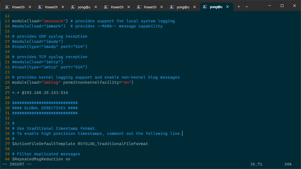Click line number 27 in gutter

tap(7, 93)
